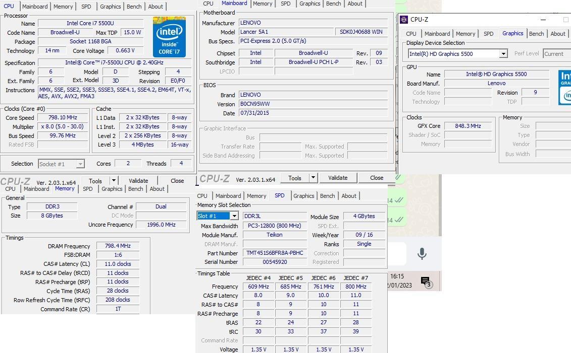571x353 pixels.
Task: Click the Southbridge Broadwell-U PCH L-P field
Action: coord(314,62)
